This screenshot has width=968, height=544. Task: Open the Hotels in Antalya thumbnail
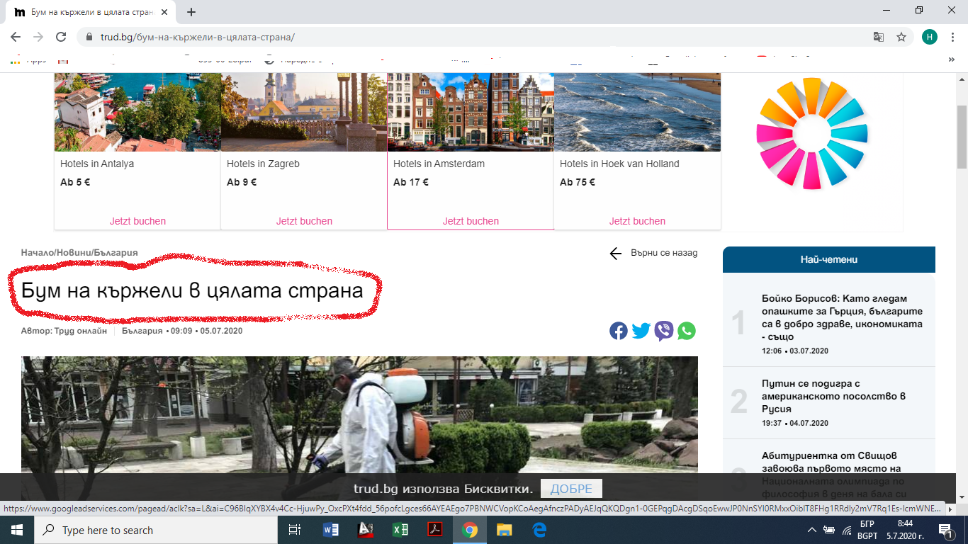(x=137, y=112)
